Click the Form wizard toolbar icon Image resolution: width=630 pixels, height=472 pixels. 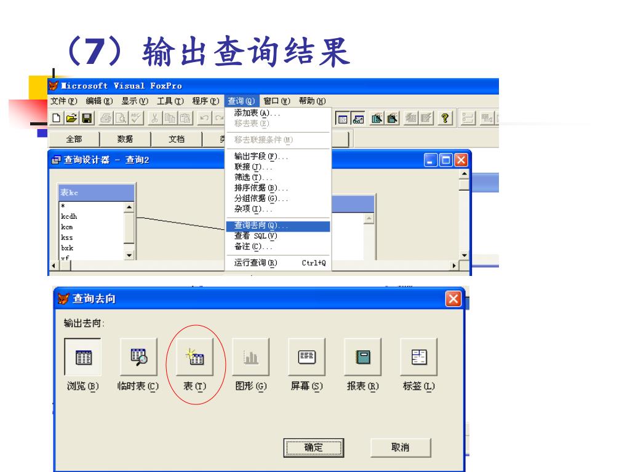click(x=377, y=119)
